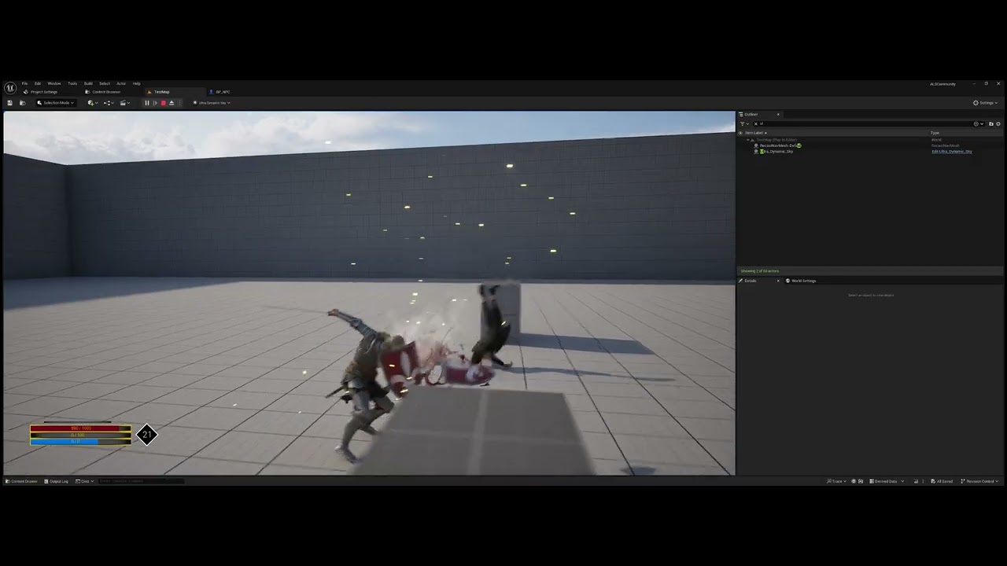Open the Actor menu
The image size is (1007, 566).
(121, 83)
